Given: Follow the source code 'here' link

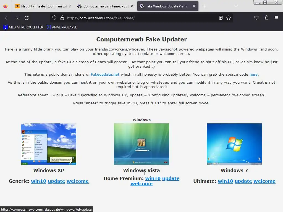Looking at the screenshot, I should (253, 75).
